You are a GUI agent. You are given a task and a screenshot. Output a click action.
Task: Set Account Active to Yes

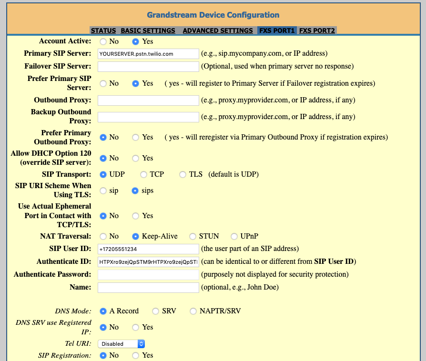click(135, 41)
